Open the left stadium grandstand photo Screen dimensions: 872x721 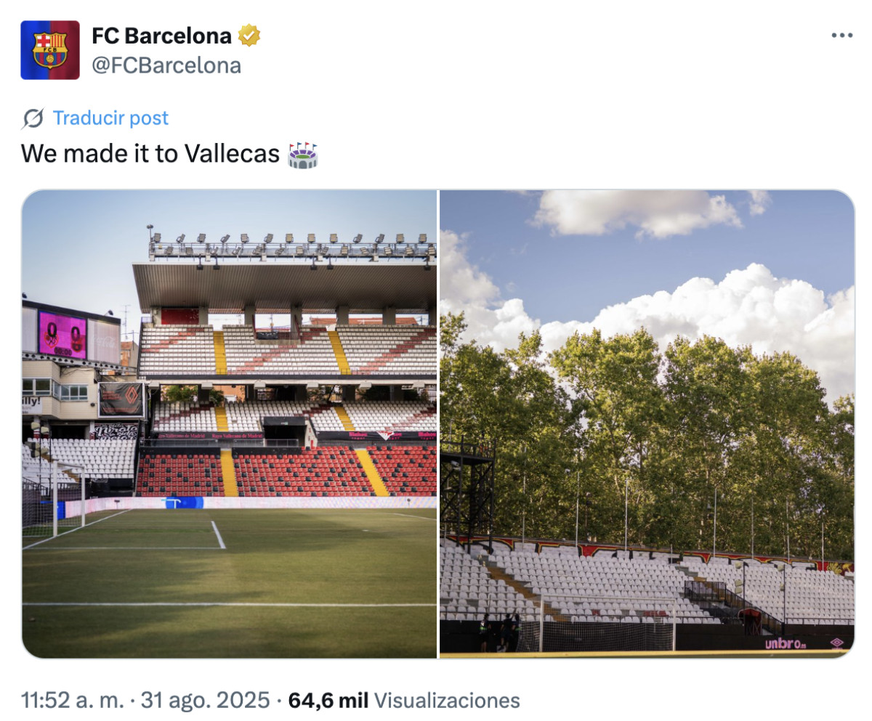pyautogui.click(x=230, y=424)
